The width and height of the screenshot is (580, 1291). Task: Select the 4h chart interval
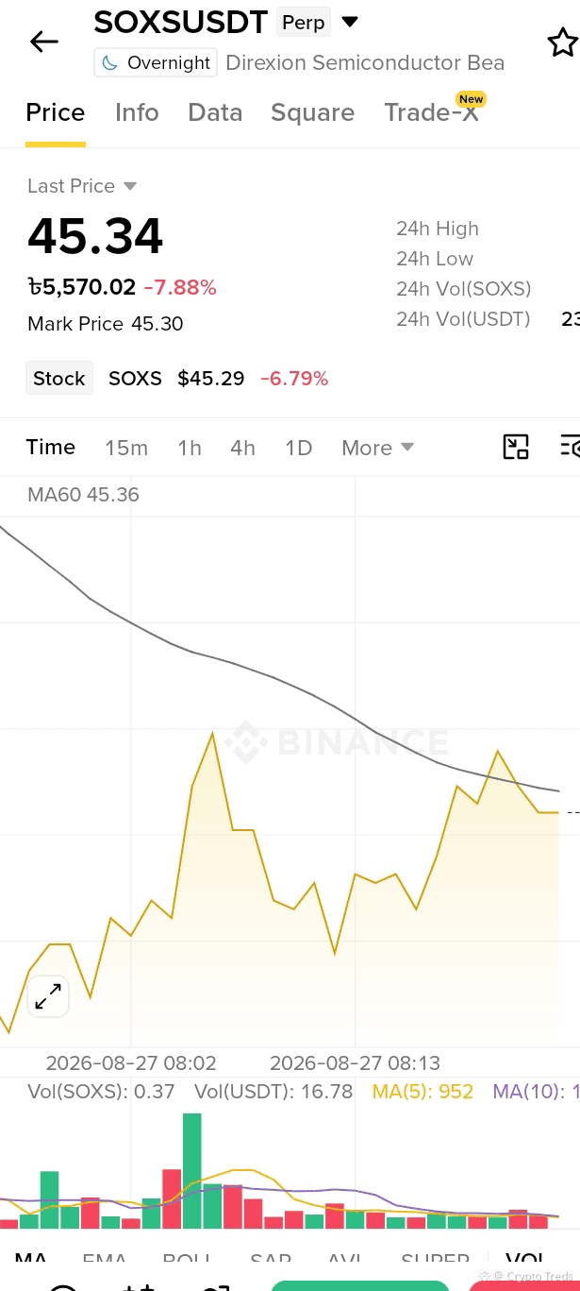pyautogui.click(x=242, y=448)
